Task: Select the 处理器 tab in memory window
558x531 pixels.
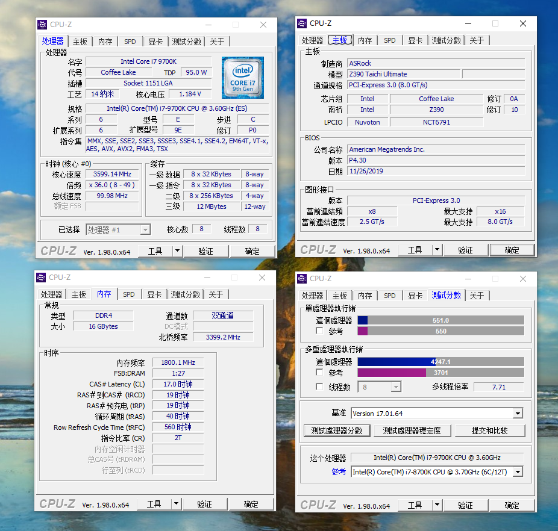Action: (x=51, y=294)
